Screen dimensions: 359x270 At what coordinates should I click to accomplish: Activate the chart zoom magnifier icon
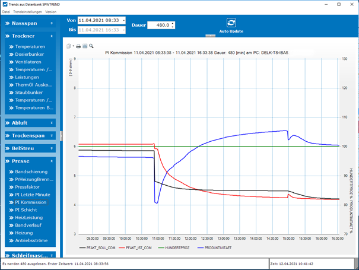point(91,46)
